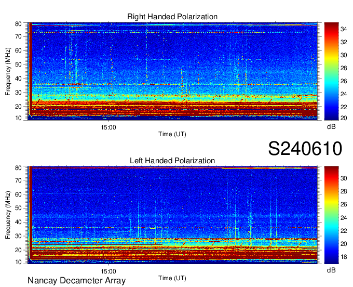Image resolution: width=353 pixels, height=287 pixels.
Task: Click 40 MHz tick on Right Handed frequency axis
Action: tap(18, 79)
